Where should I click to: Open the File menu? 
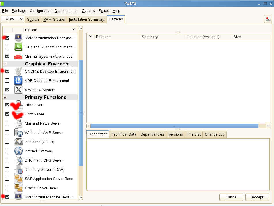[x=5, y=11]
